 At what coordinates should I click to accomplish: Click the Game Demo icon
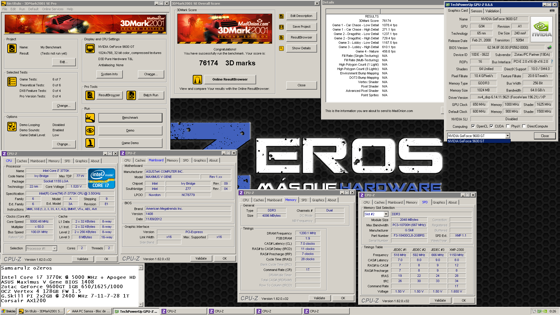click(x=90, y=143)
